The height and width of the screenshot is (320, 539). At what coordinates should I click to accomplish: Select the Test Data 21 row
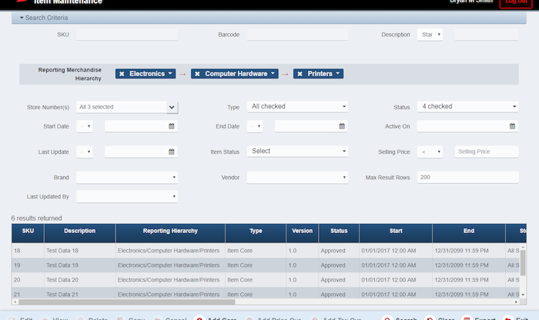(x=266, y=293)
